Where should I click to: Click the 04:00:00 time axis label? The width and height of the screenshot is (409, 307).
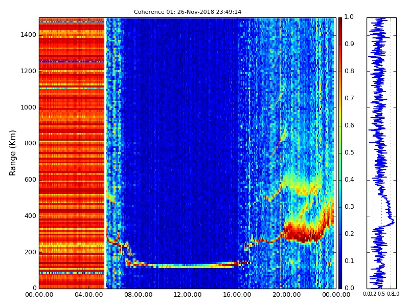click(x=88, y=295)
